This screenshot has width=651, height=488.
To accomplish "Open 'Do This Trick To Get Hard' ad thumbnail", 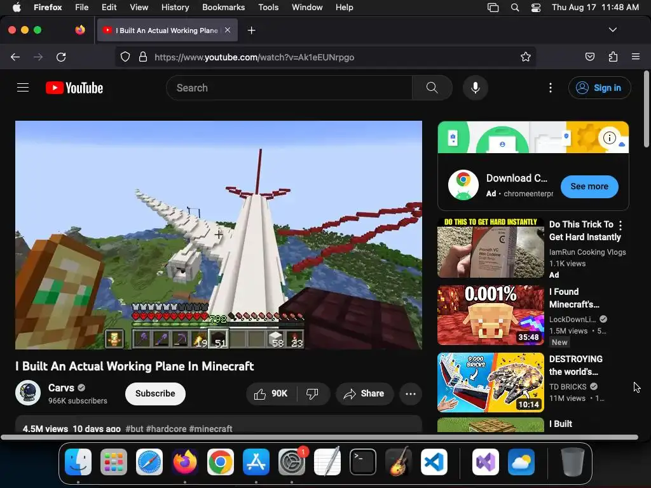I will 491,247.
